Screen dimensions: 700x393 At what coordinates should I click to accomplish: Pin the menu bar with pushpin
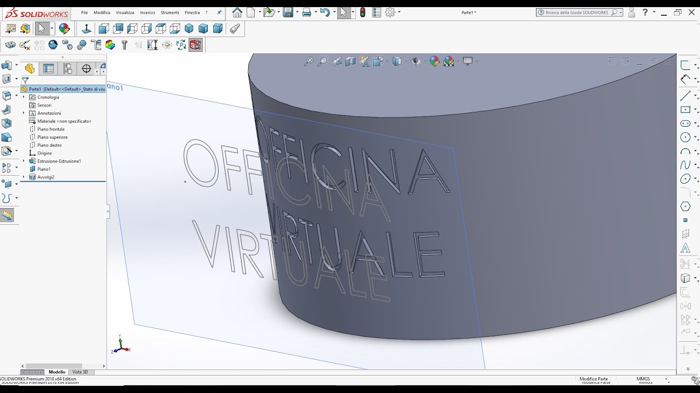219,12
